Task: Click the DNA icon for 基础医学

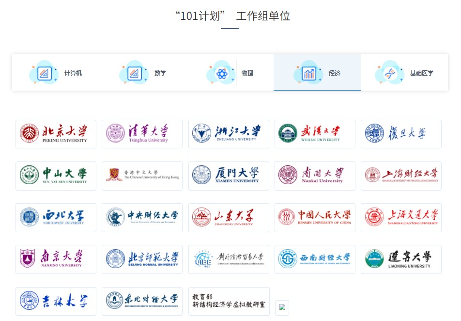Action: click(x=390, y=73)
